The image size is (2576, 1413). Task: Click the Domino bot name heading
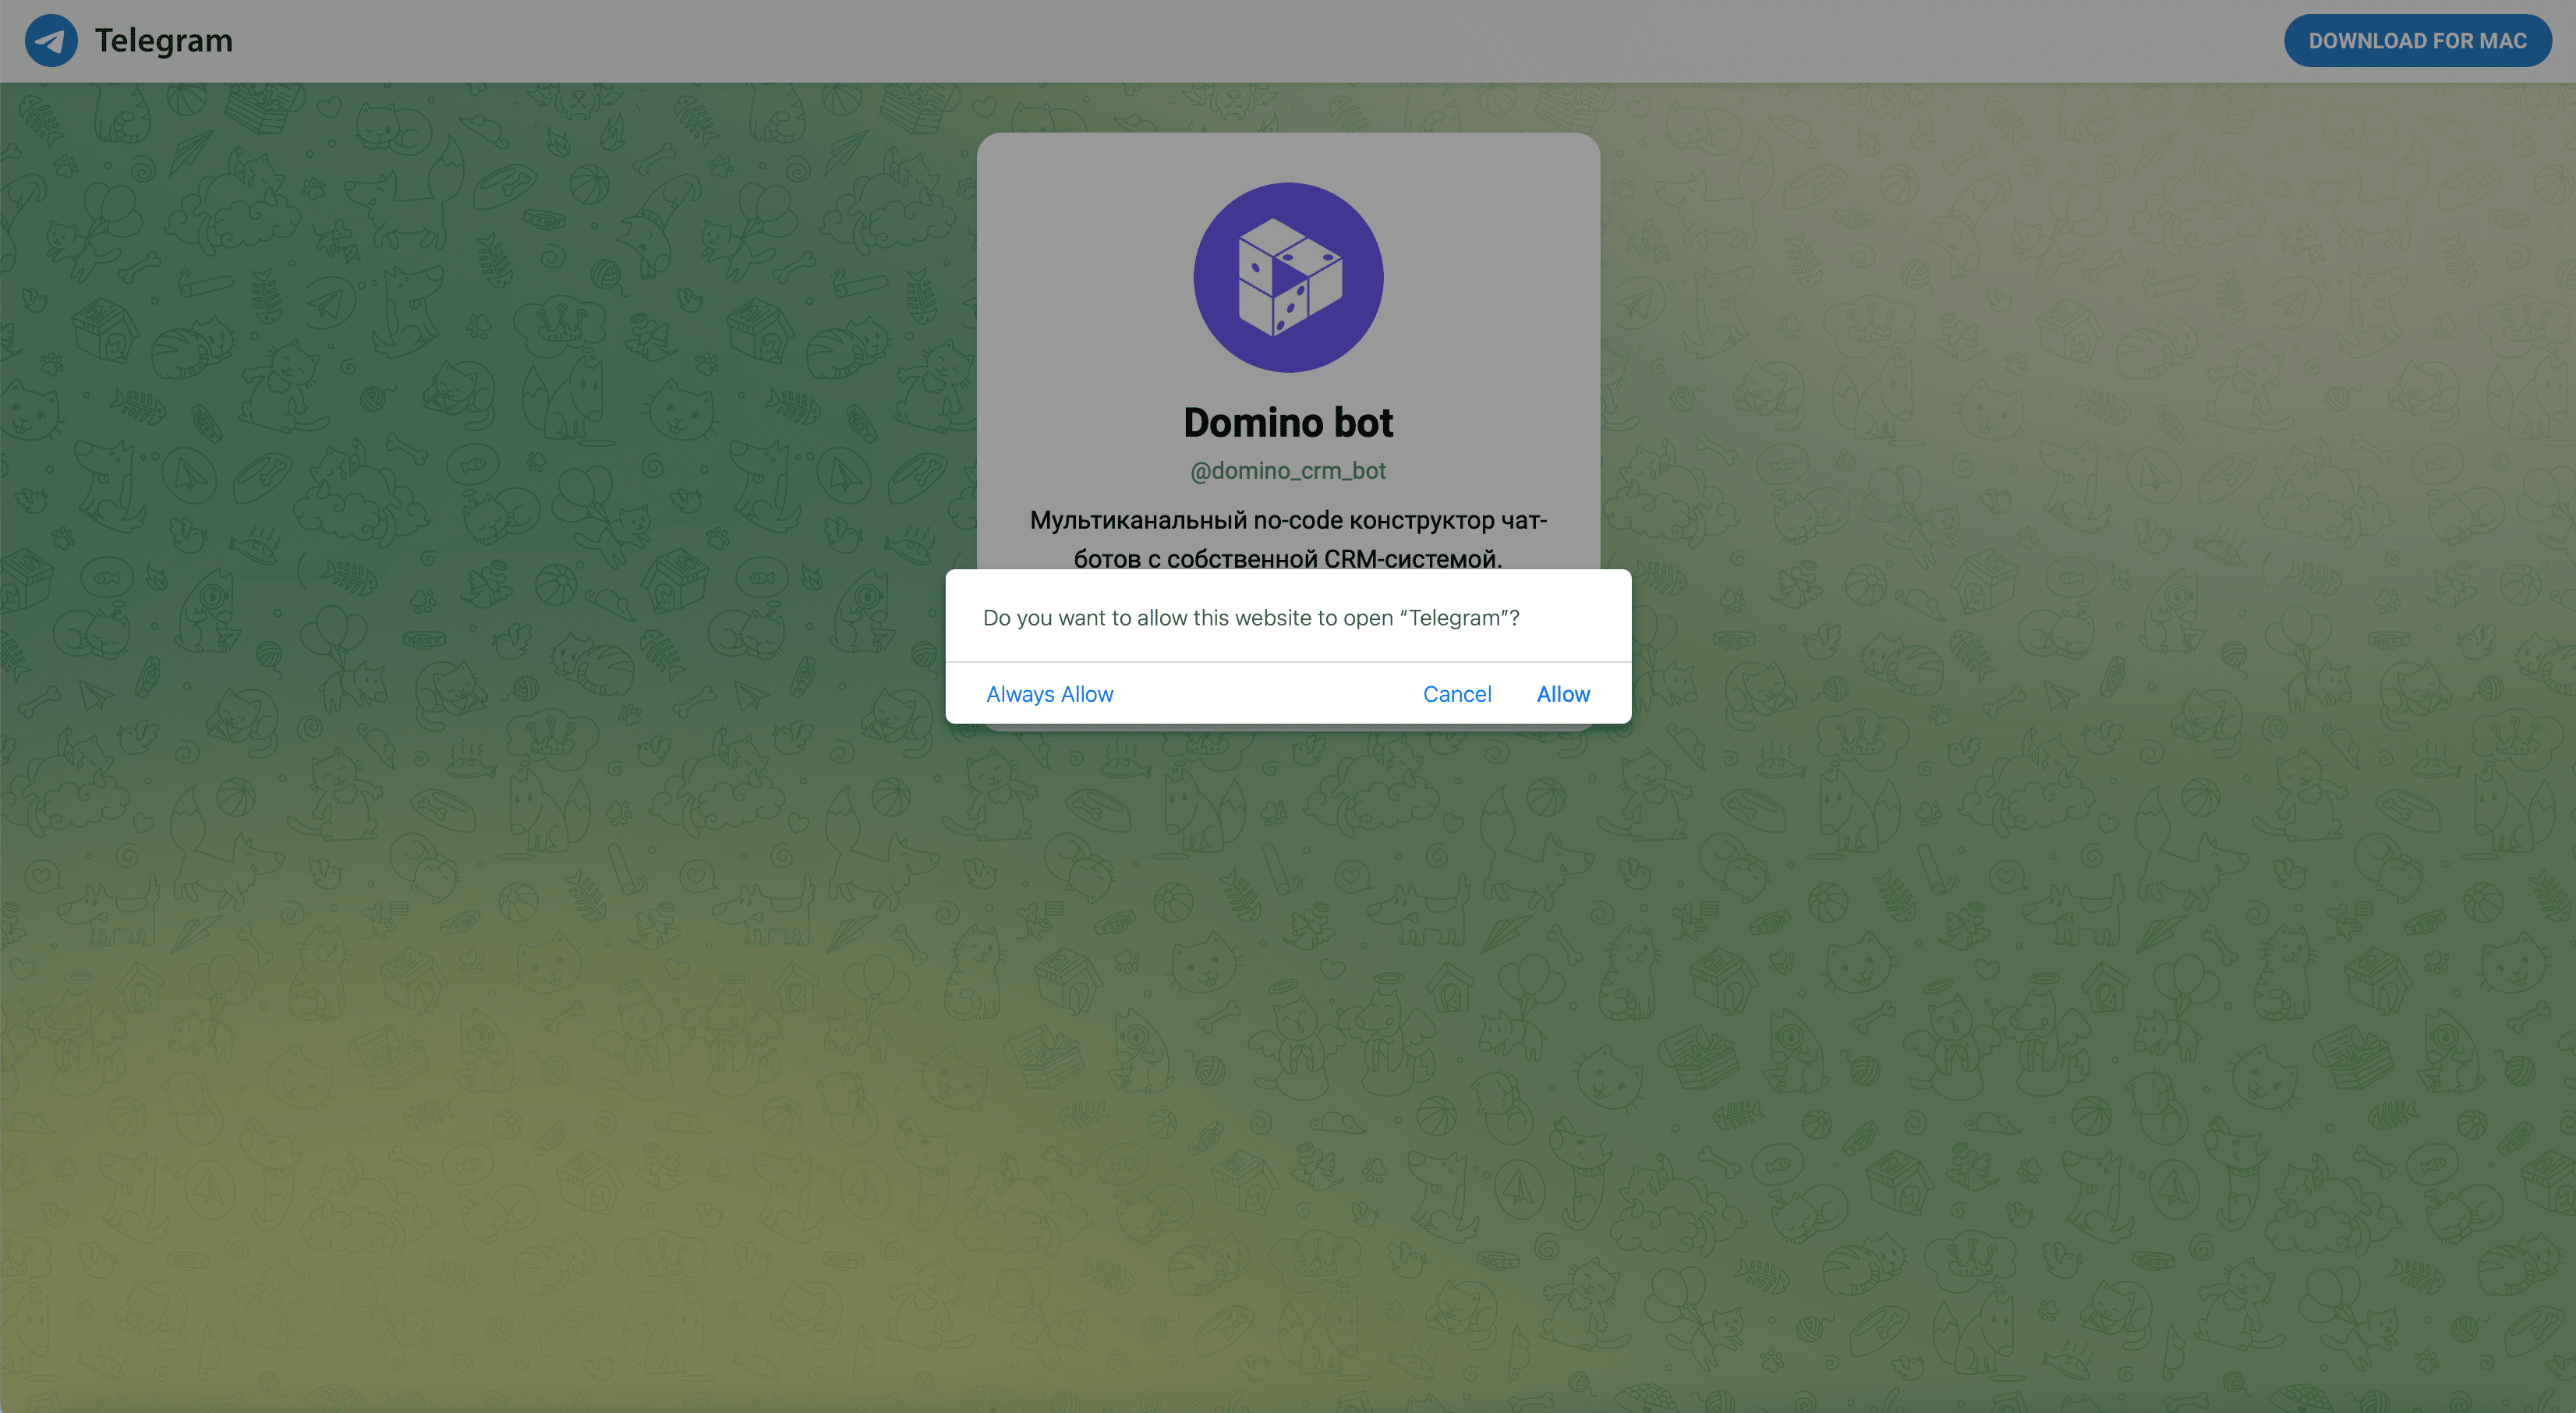pyautogui.click(x=1288, y=423)
